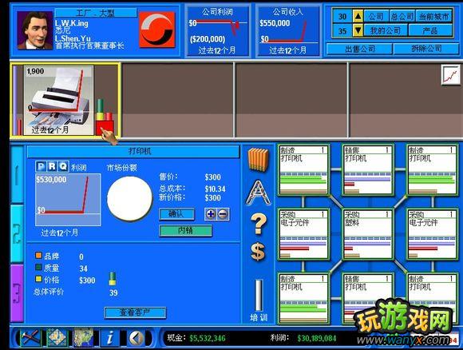Screen dimensions: 463x350
Task: Select the top-right 制造 打印机 unit
Action: pyautogui.click(x=433, y=169)
